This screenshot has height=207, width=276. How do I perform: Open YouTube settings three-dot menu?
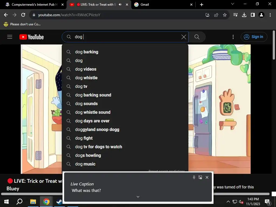click(233, 37)
